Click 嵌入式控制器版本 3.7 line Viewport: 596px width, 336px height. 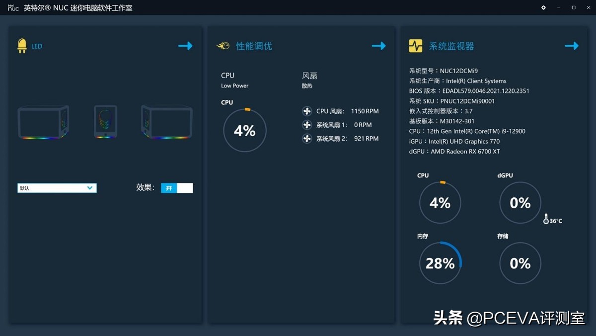tap(441, 111)
